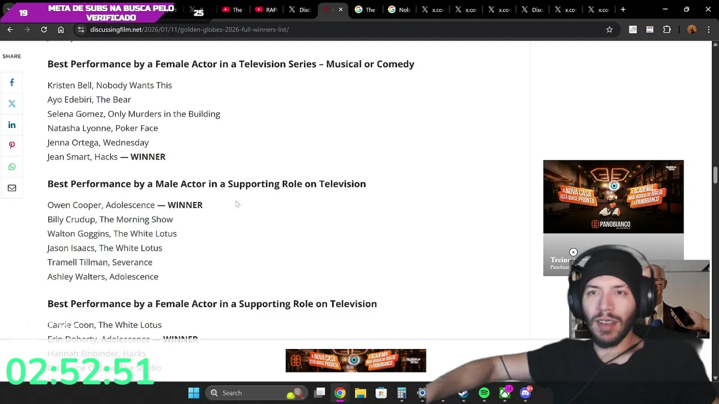Image resolution: width=719 pixels, height=404 pixels.
Task: Open Microsoft Store from the taskbar
Action: (x=381, y=393)
